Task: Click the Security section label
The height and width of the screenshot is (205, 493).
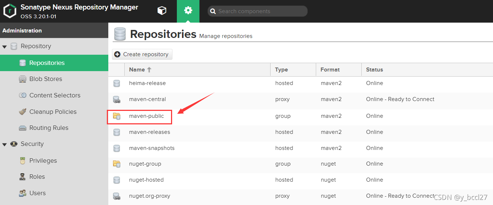Action: tap(32, 144)
